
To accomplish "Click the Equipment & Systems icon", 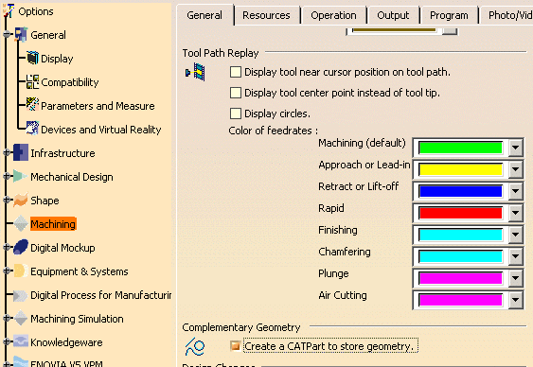I will pyautogui.click(x=21, y=271).
